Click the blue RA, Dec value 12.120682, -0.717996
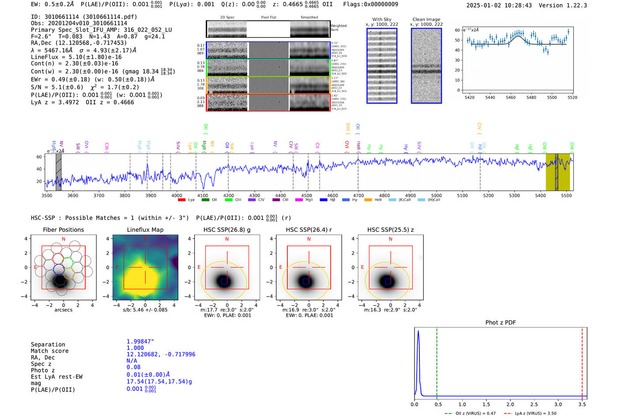The height and width of the screenshot is (420, 618). click(161, 354)
